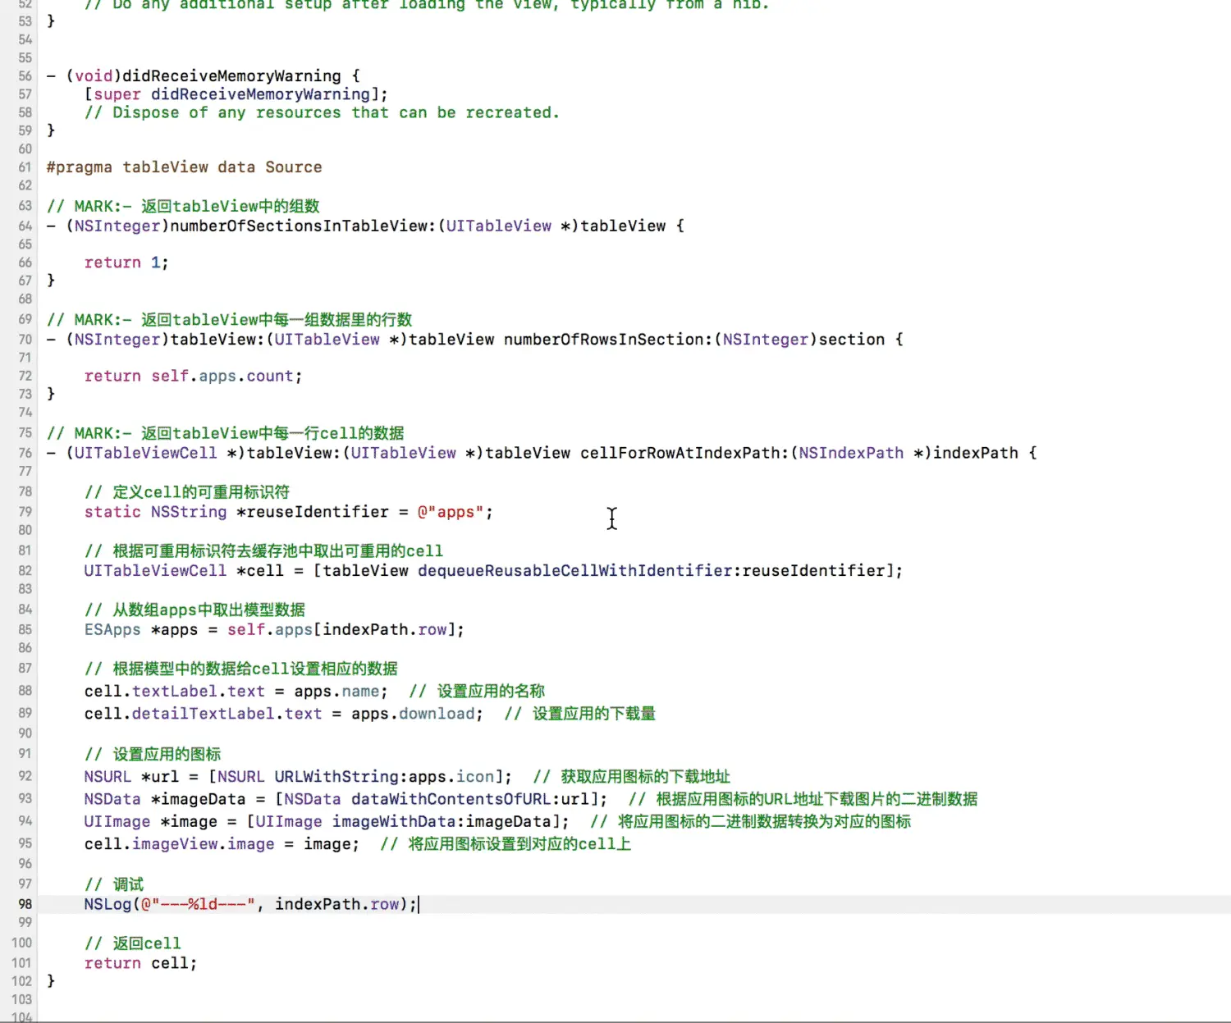Click the NSLog statement on line 98
This screenshot has width=1231, height=1023.
point(250,904)
